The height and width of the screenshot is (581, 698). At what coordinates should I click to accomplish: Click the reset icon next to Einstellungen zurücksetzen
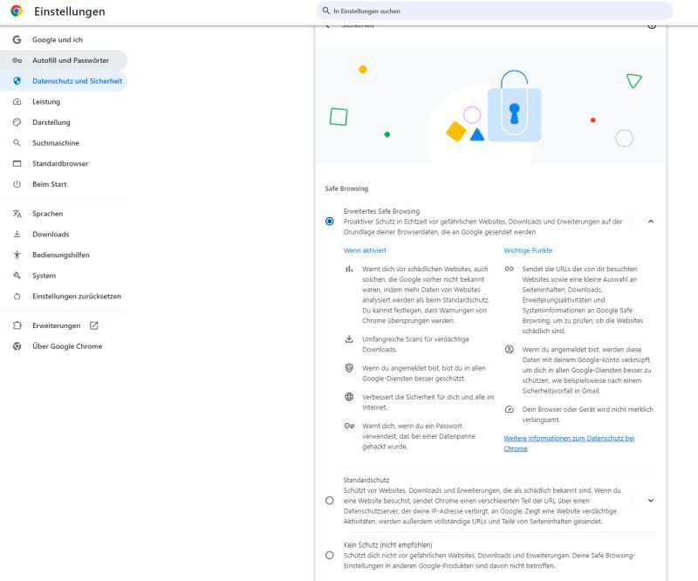[17, 296]
